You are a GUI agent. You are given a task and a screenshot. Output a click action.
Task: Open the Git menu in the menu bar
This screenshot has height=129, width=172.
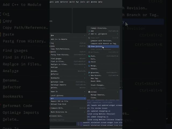pos(88,2)
